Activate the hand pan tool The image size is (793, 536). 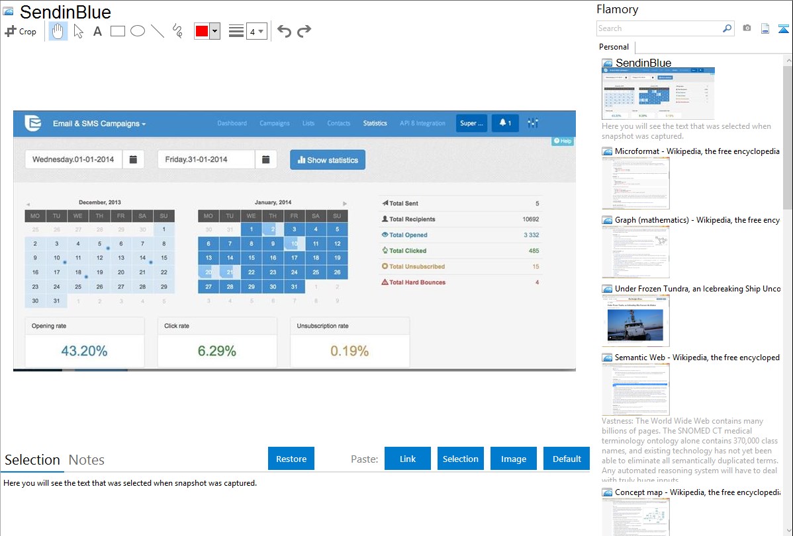58,31
